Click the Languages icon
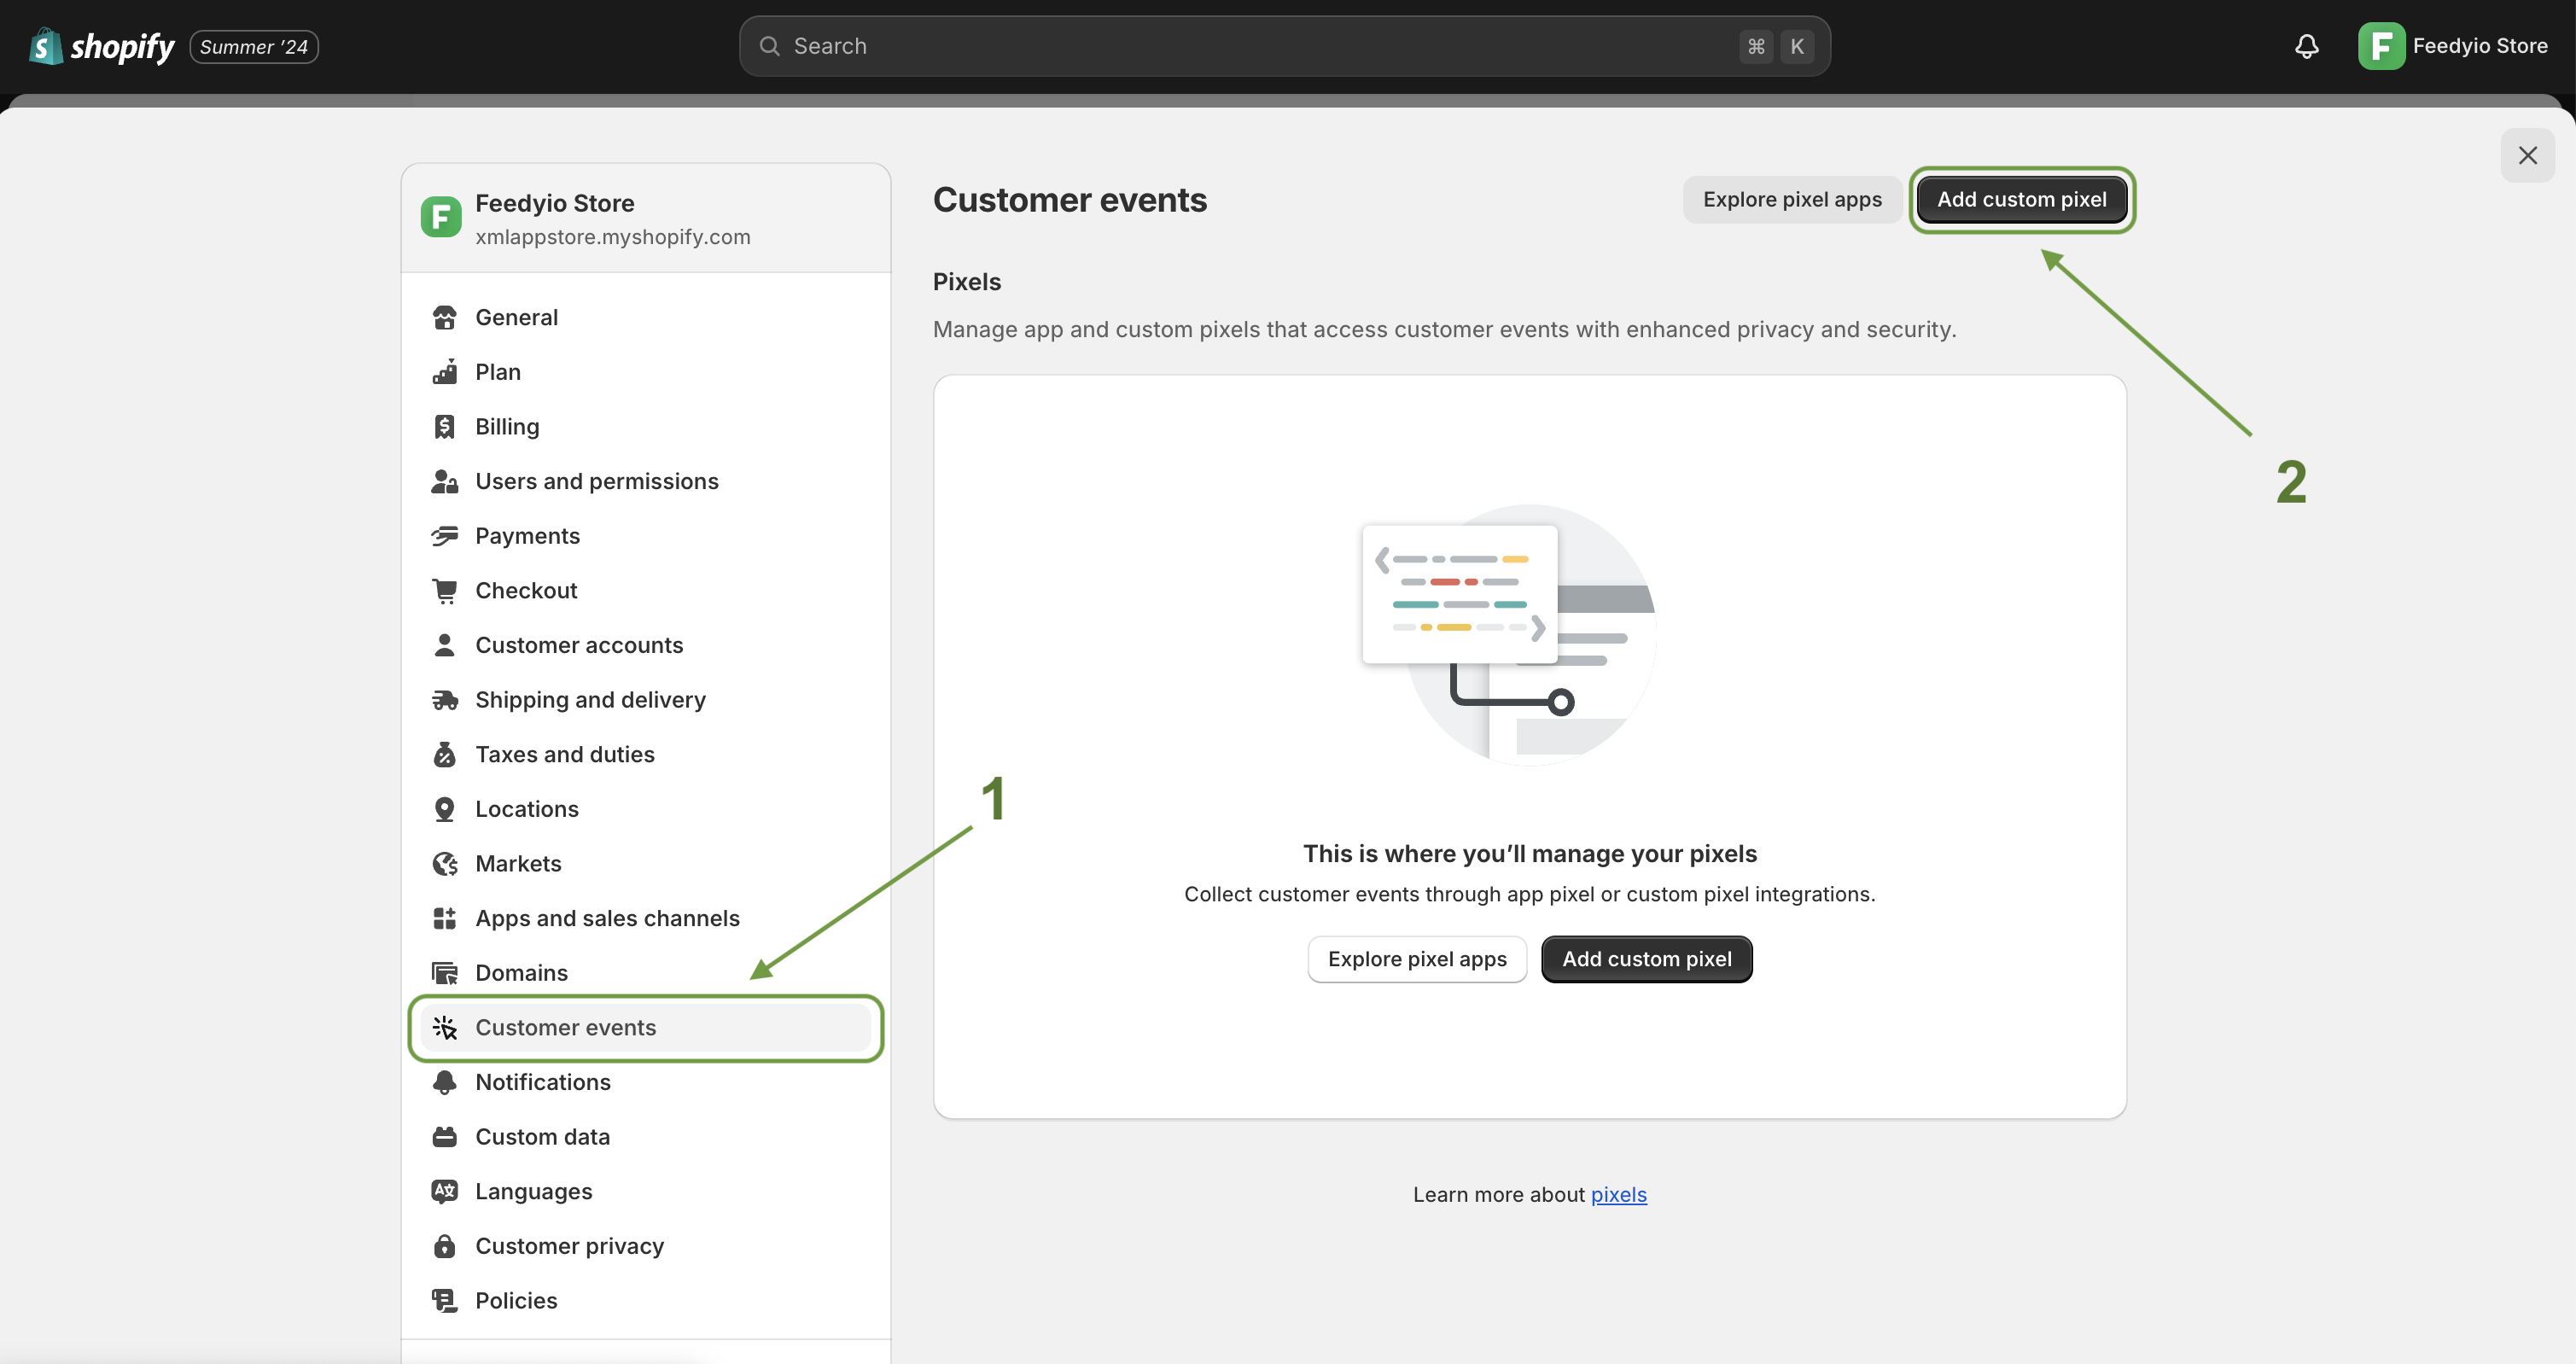 (x=445, y=1191)
